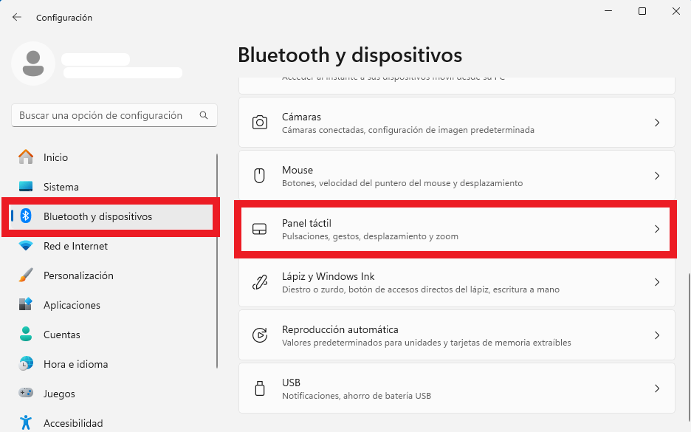
Task: Open USB settings title
Action: tap(292, 383)
